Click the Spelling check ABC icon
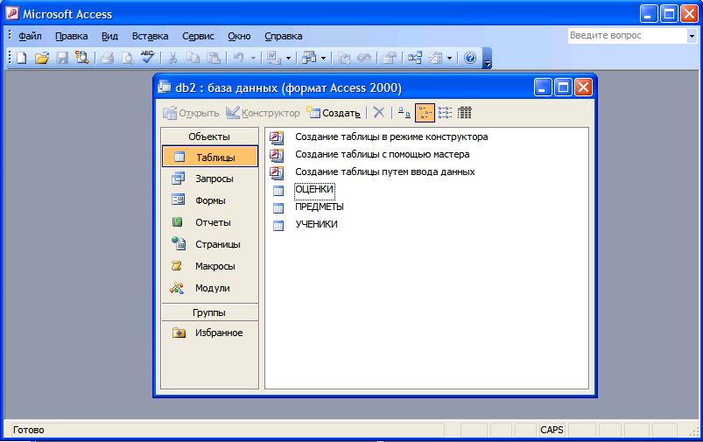 [x=147, y=58]
